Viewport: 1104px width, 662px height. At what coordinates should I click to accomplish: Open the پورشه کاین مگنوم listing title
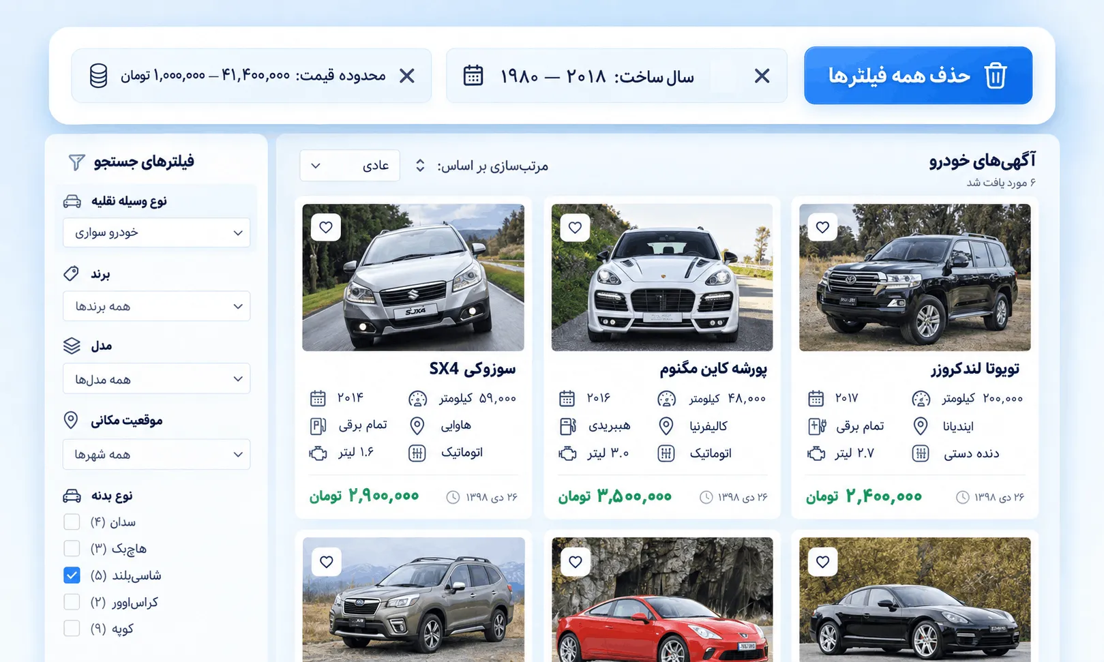pyautogui.click(x=713, y=369)
